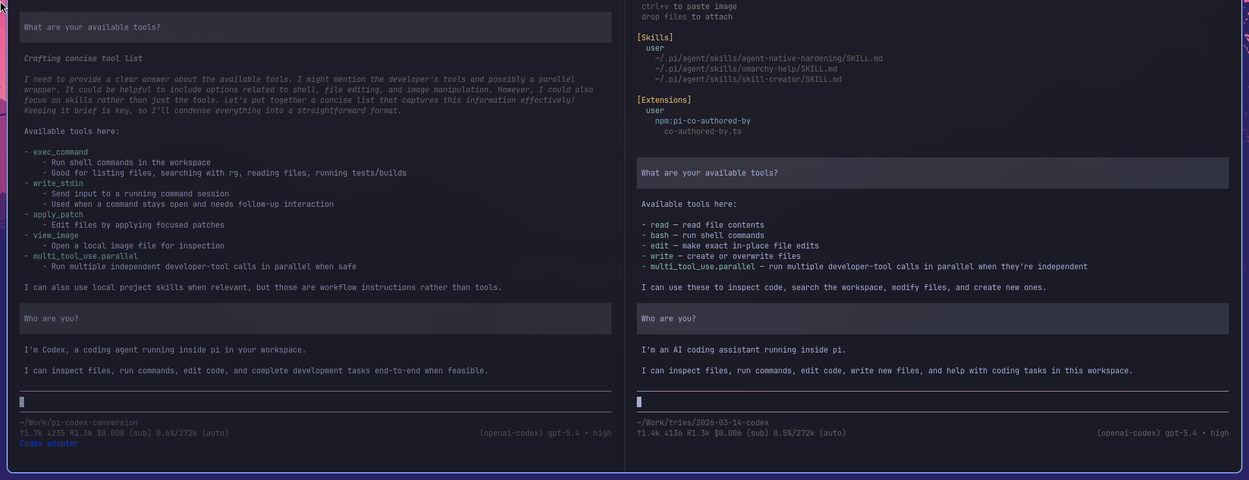Click right pane token stats '$0.006 (sub)' line
Viewport: 1249px width, 480px height.
742,433
